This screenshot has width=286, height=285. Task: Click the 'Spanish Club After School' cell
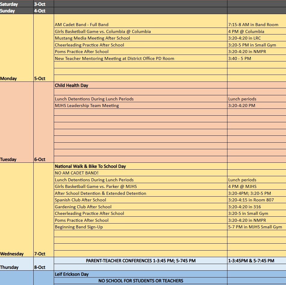point(141,200)
